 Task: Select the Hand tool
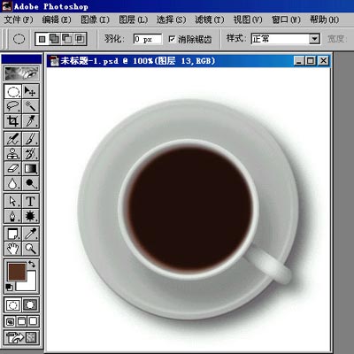(x=13, y=249)
